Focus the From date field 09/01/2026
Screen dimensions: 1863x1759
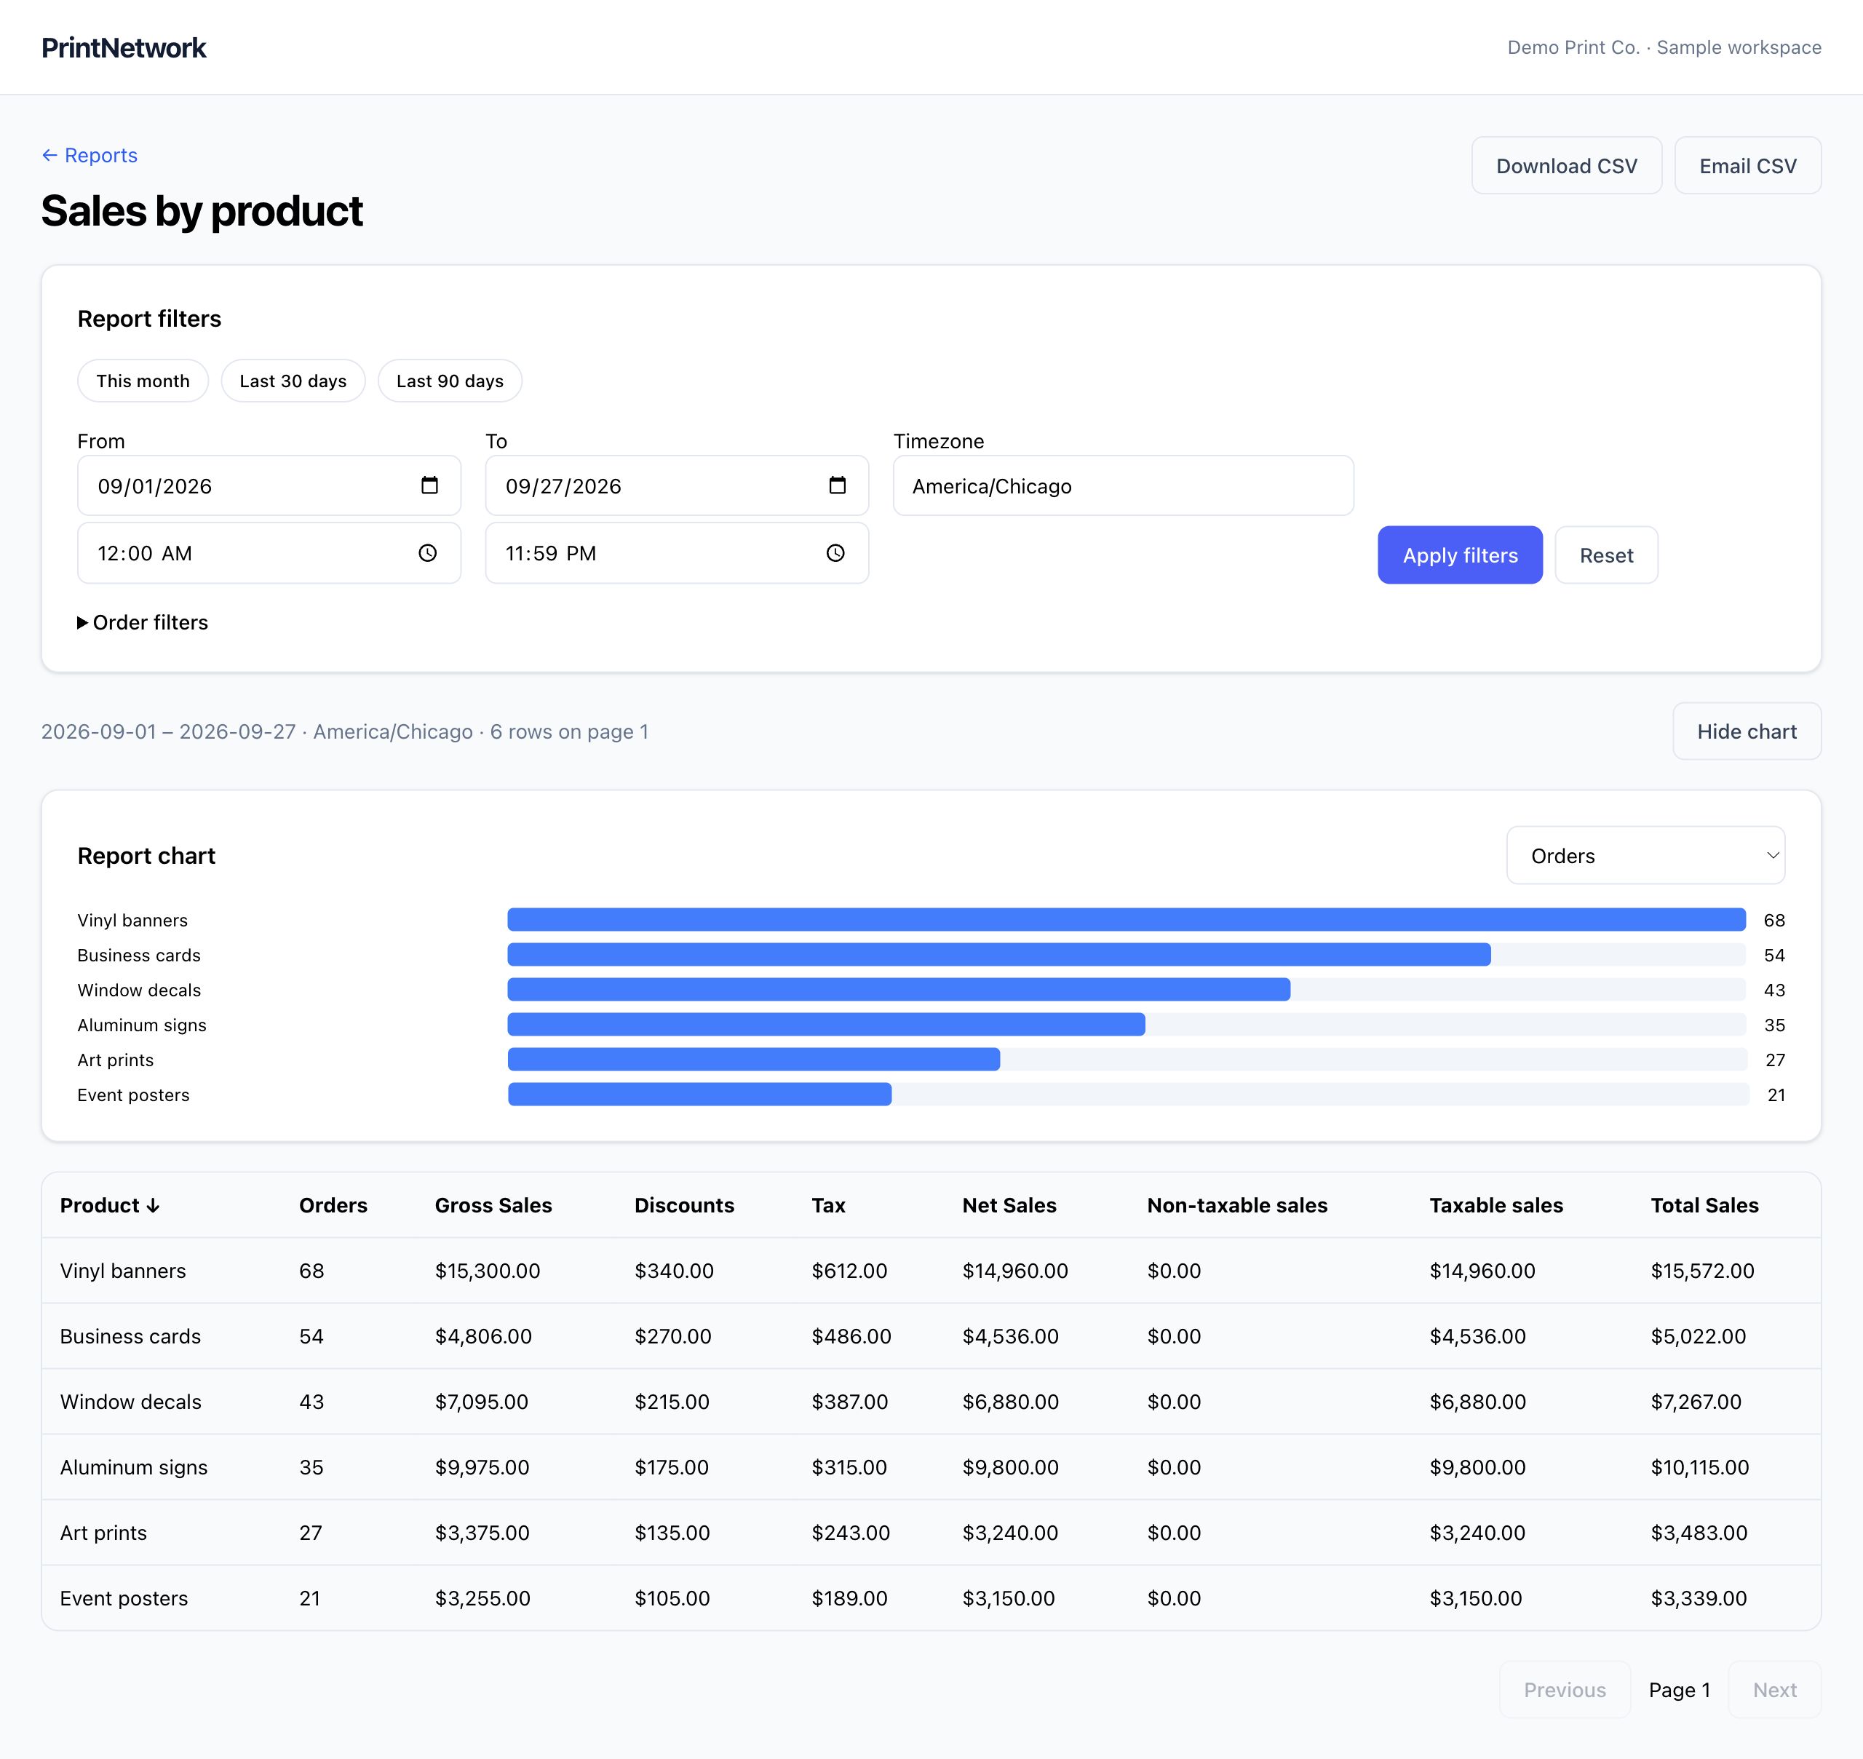click(269, 485)
